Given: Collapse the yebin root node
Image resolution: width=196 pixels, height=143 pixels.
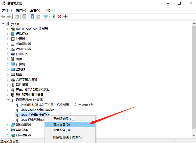Looking at the screenshot, I should click(x=3, y=24).
